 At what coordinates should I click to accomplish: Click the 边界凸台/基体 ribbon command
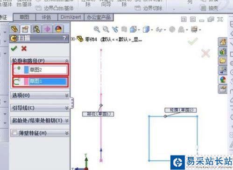pos(54,8)
